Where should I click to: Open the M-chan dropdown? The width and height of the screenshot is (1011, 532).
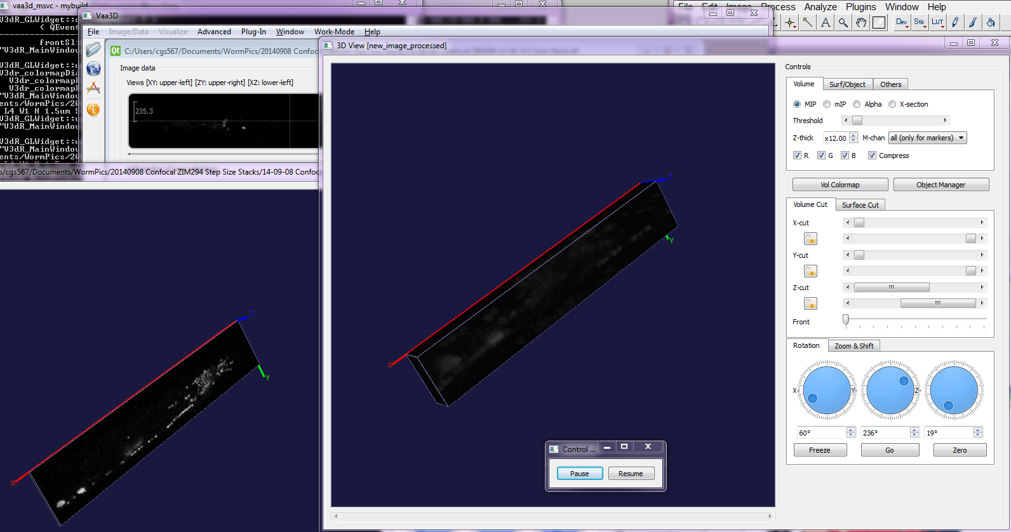click(x=927, y=138)
